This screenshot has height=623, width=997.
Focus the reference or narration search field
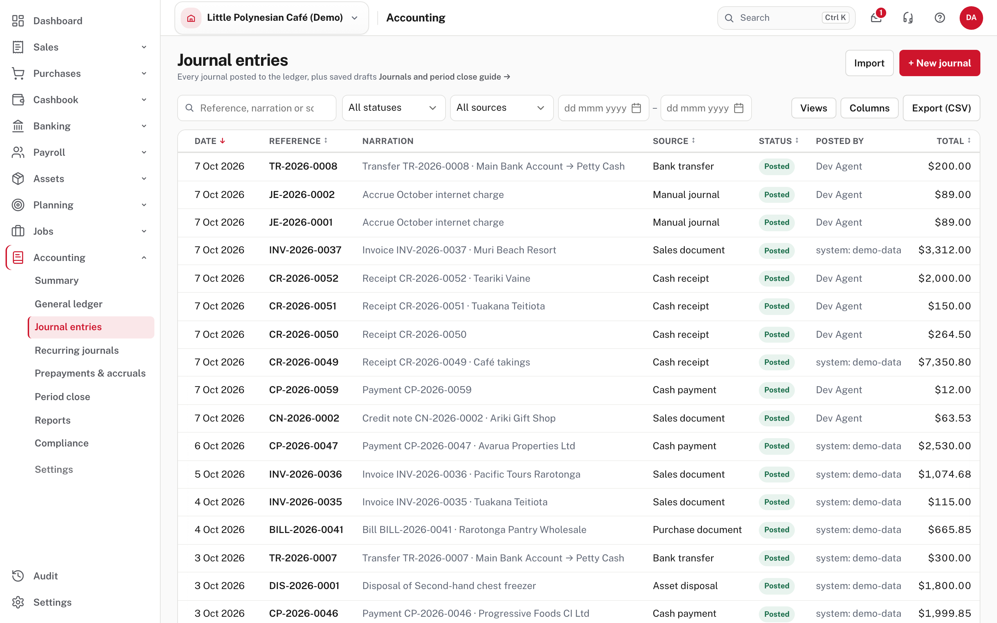click(257, 108)
